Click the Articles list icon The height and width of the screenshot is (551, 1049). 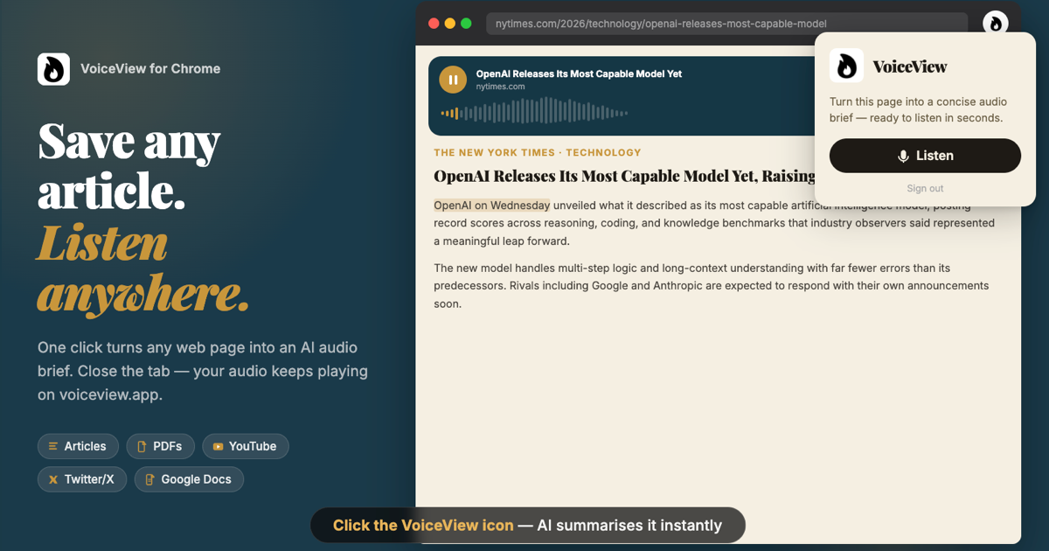(54, 446)
